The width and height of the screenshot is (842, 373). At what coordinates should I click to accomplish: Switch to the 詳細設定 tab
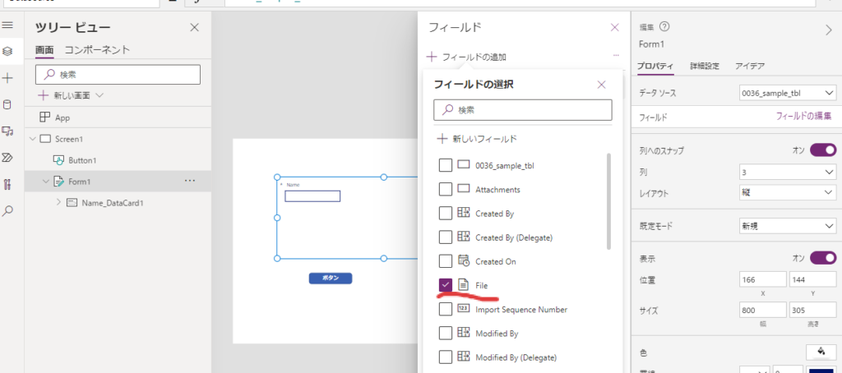tap(705, 66)
